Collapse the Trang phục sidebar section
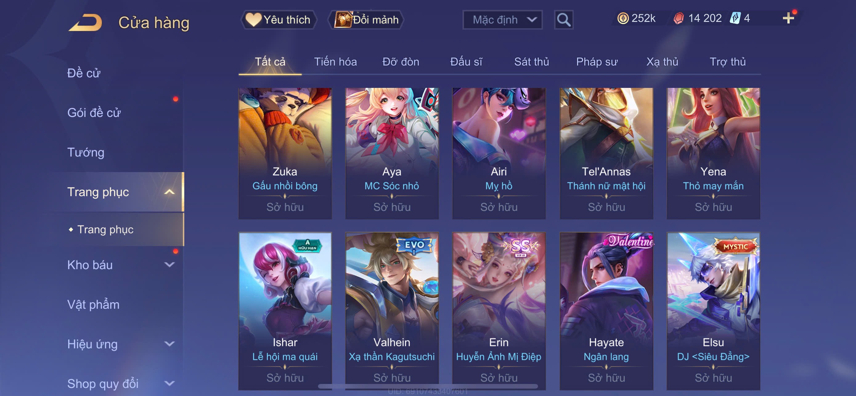 click(x=169, y=192)
